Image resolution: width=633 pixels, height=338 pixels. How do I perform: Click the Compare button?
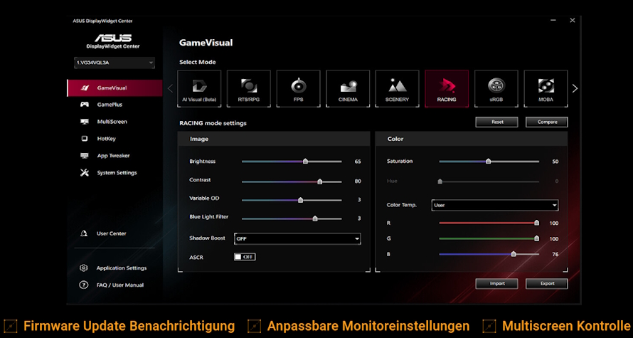pyautogui.click(x=547, y=122)
